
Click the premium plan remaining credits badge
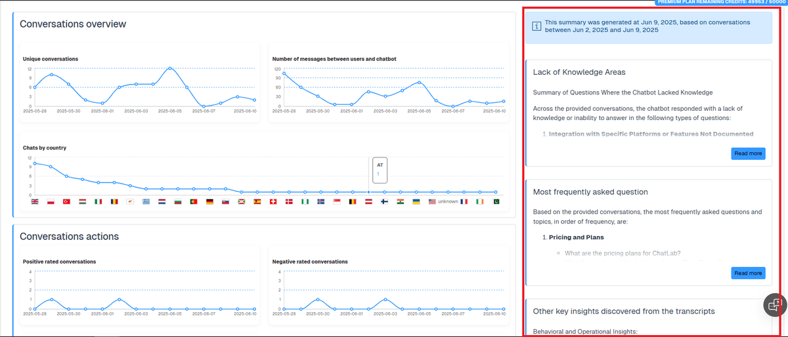click(720, 3)
